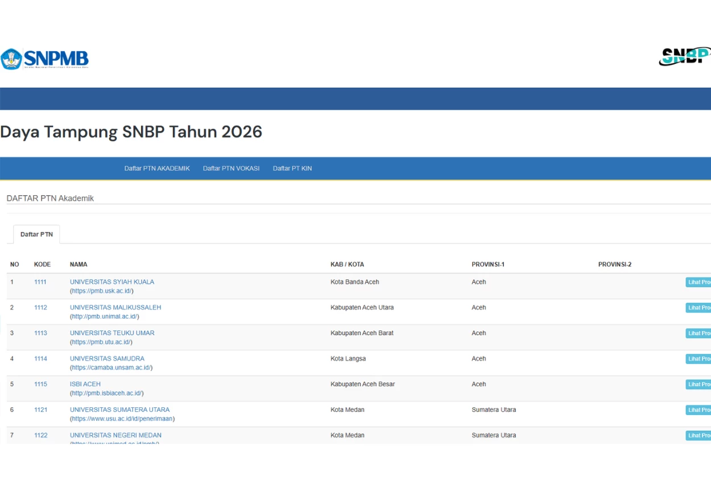The width and height of the screenshot is (711, 483).
Task: Click the KODE column header
Action: 42,265
